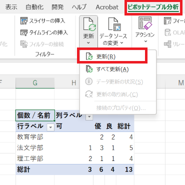Select 法文学部 total value 5
The width and height of the screenshot is (185, 185).
131,148
